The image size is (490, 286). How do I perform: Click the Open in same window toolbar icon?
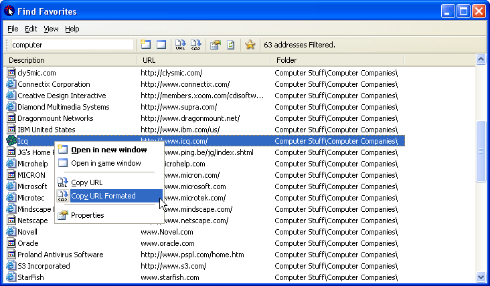(161, 45)
